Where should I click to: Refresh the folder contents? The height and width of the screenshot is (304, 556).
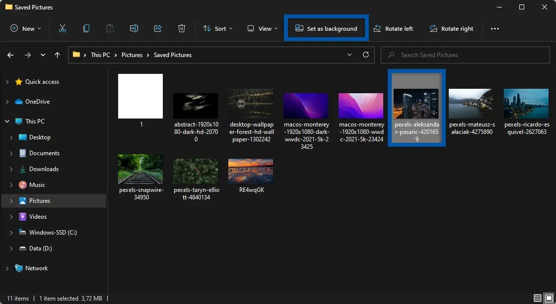click(x=366, y=55)
